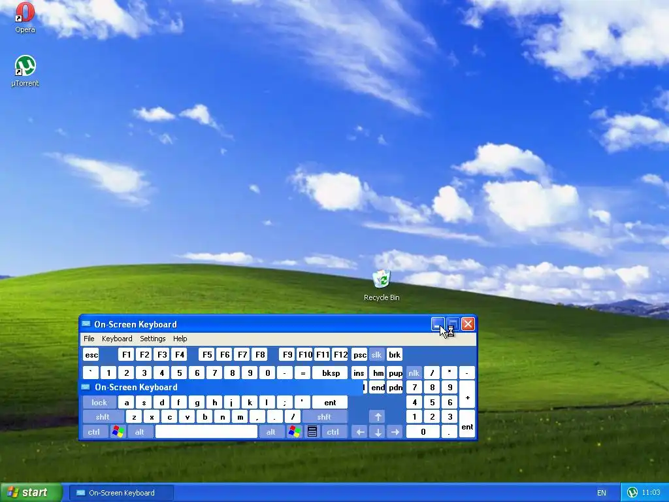The height and width of the screenshot is (502, 669).
Task: Click the taskbar clock showing 11:03
Action: (651, 493)
